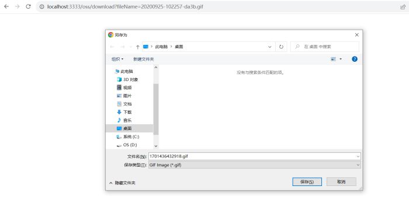This screenshot has width=409, height=214.
Task: Select OS (D:) drive in tree
Action: click(127, 145)
